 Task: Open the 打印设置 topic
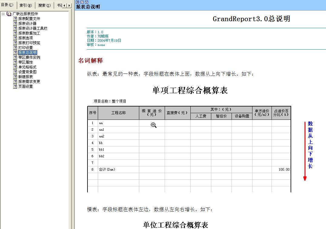click(25, 47)
